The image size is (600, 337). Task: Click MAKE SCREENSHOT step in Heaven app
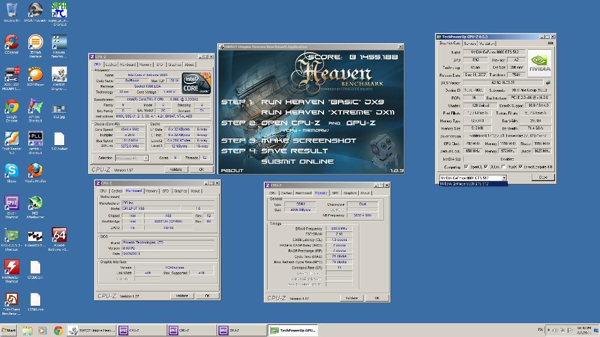[308, 141]
